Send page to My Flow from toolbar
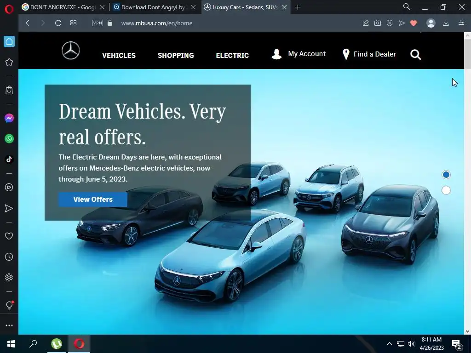Image resolution: width=471 pixels, height=353 pixels. [402, 23]
